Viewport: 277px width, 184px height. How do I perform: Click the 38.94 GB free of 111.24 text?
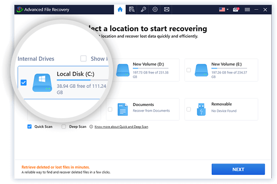click(81, 86)
